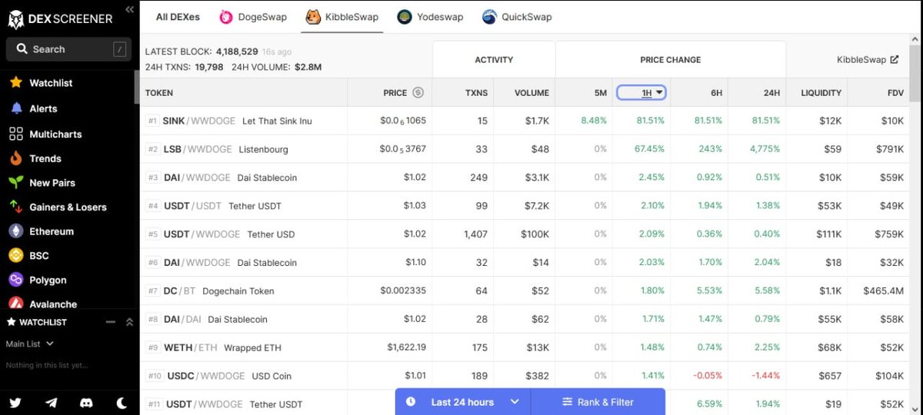Image resolution: width=923 pixels, height=415 pixels.
Task: Switch to DogeSwap tab
Action: [253, 17]
